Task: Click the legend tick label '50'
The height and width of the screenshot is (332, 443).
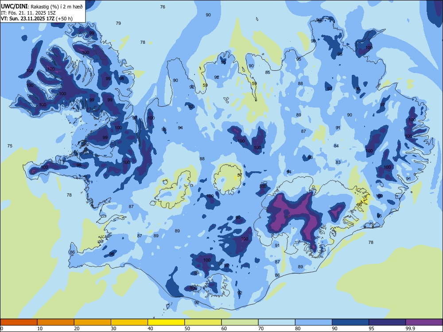Action: [x=187, y=328]
